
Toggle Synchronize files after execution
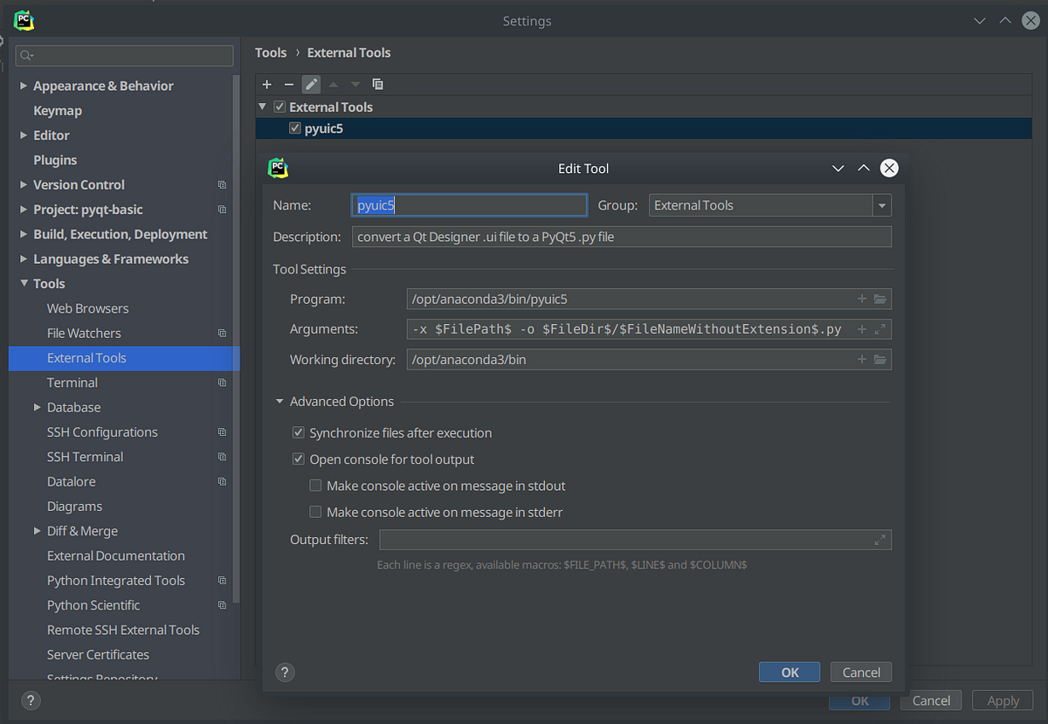299,433
